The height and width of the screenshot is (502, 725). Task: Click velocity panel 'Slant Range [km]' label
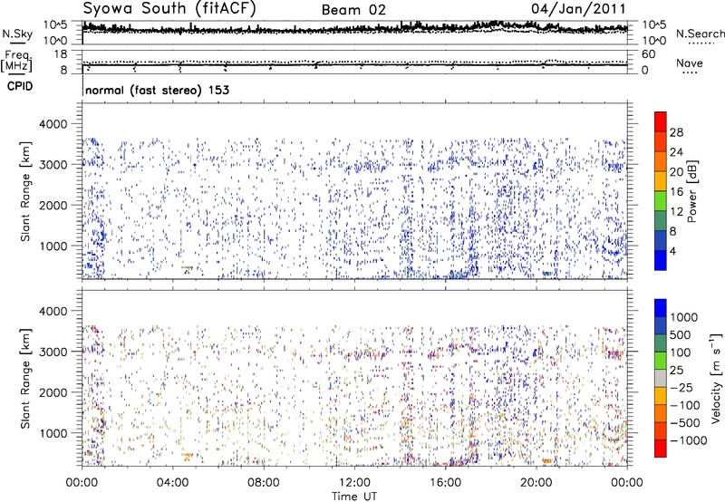point(25,379)
